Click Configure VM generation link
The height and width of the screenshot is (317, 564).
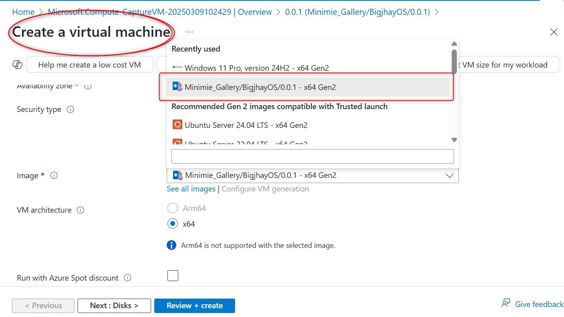[x=265, y=189]
